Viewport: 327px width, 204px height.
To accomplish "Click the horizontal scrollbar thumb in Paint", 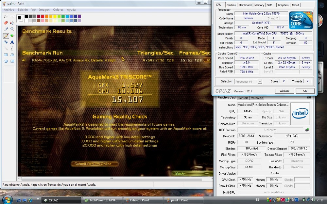I will pyautogui.click(x=112, y=179).
